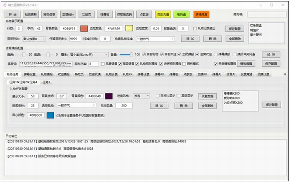Click the green 到托盘 minimize-to-tray button
Viewport: 290px width, 182px height.
pyautogui.click(x=182, y=14)
